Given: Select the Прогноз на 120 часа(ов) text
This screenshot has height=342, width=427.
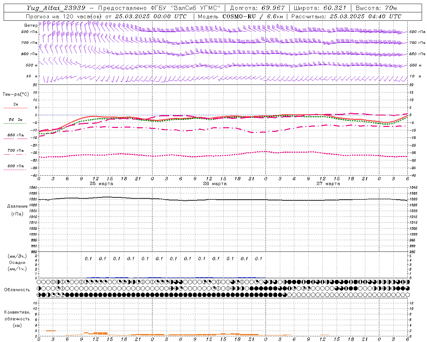Looking at the screenshot, I should [x=64, y=16].
